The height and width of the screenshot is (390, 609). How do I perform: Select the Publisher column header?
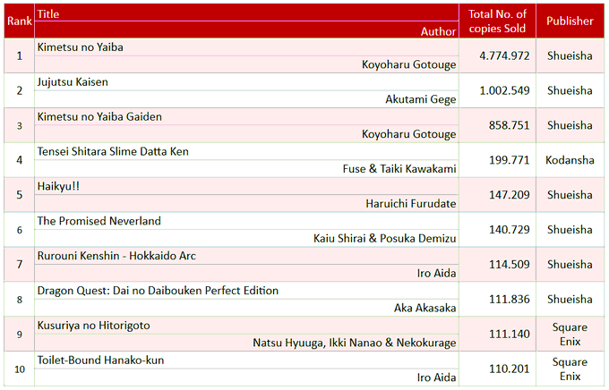pyautogui.click(x=570, y=21)
